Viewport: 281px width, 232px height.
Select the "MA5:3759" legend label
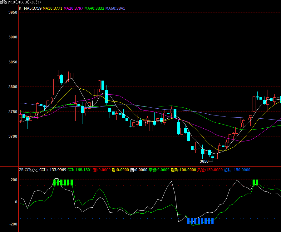pos(32,8)
